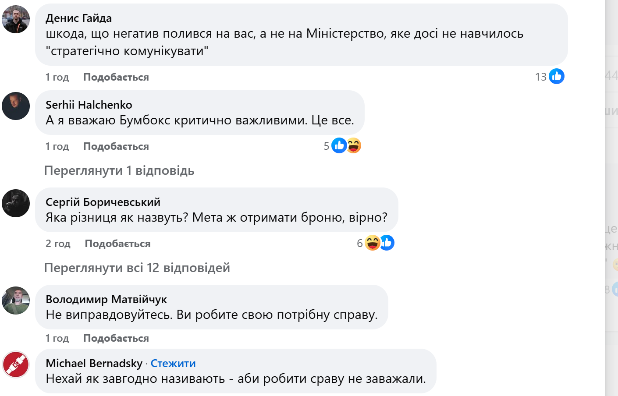The image size is (618, 396).
Task: Open Serhii Halchenko's avatar
Action: (16, 106)
